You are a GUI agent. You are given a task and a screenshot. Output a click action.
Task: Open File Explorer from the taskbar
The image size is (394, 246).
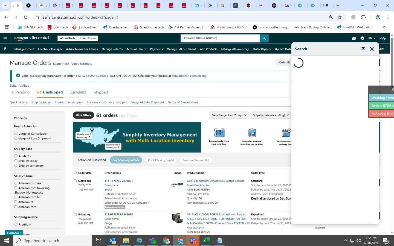pos(126,241)
